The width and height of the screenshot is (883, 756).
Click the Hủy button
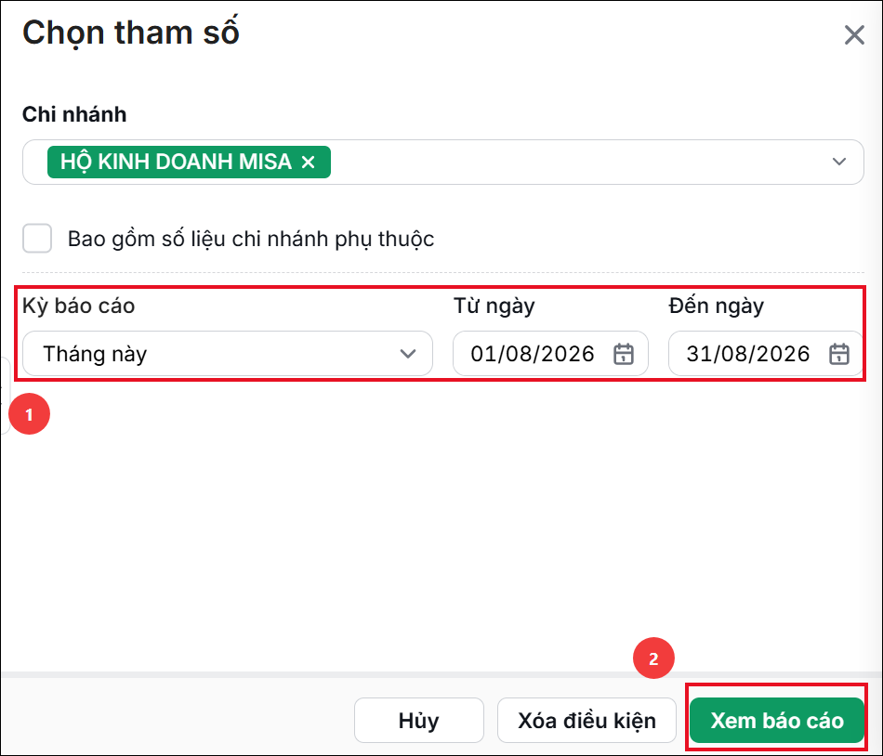pos(419,721)
